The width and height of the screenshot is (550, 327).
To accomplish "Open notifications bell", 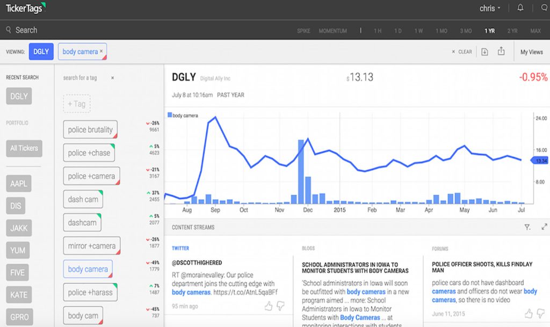I will [520, 8].
